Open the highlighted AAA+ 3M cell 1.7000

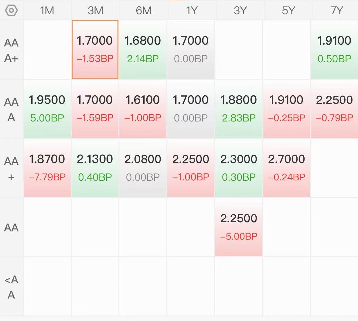95,50
